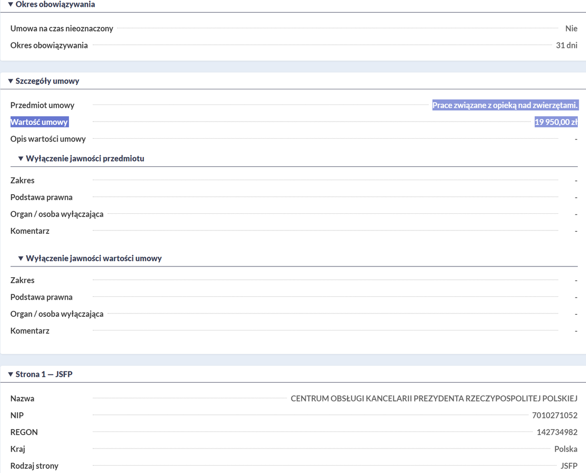Click the Przedmiot umowy label
This screenshot has height=473, width=586.
point(42,105)
